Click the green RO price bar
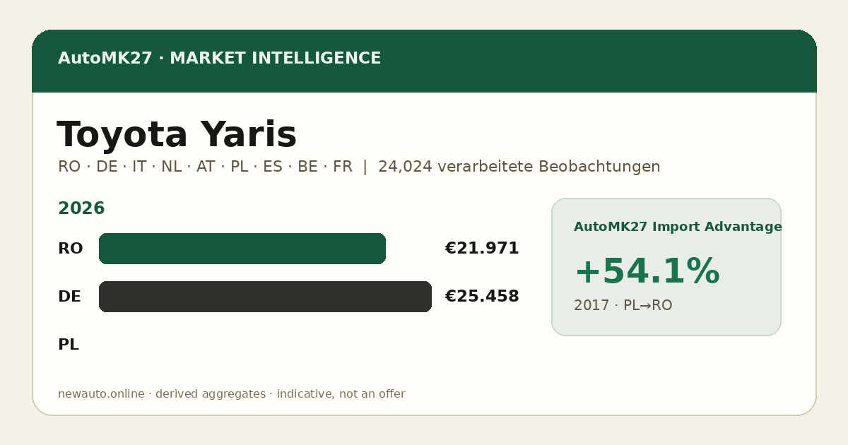 242,249
